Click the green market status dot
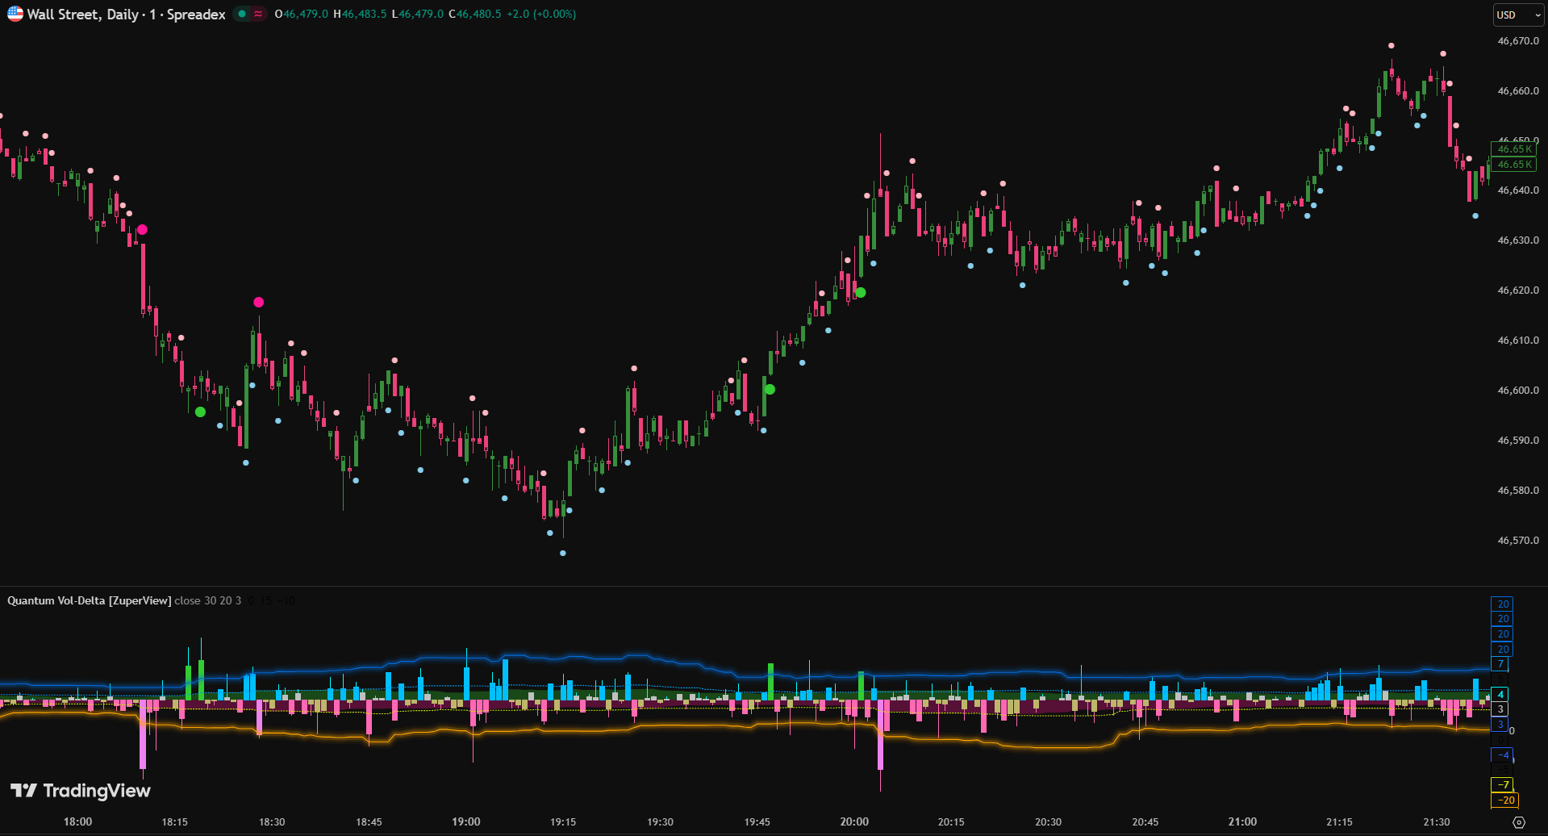 click(242, 14)
